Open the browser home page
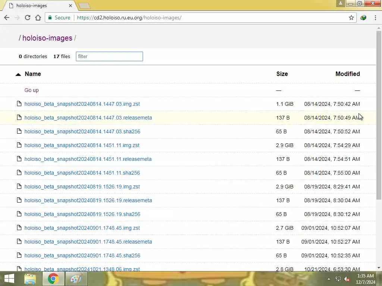Viewport: 382px width, 286px height. click(x=38, y=18)
